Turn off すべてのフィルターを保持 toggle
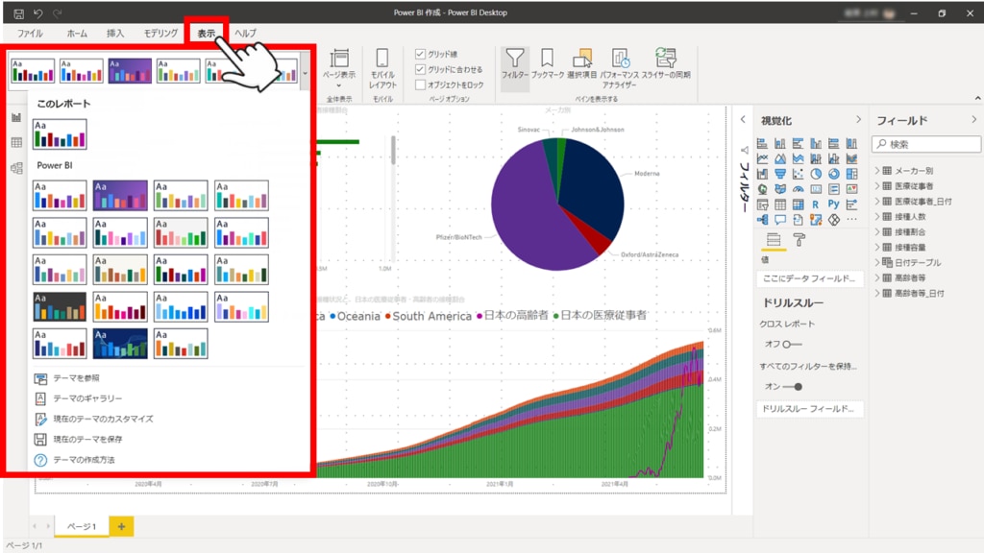The image size is (984, 553). [792, 387]
